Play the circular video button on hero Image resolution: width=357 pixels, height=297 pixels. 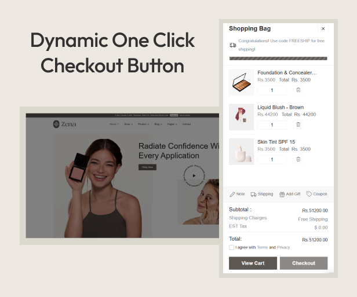pyautogui.click(x=194, y=175)
